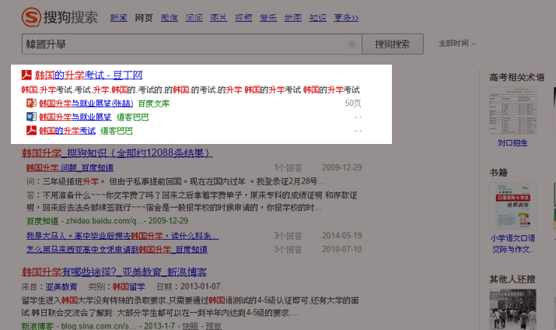Image resolution: width=556 pixels, height=330 pixels.
Task: Switch to the 图片 tab
Action: pyautogui.click(x=219, y=17)
